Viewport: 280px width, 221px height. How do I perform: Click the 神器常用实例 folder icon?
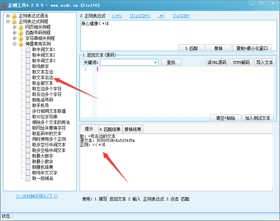pos(21,44)
